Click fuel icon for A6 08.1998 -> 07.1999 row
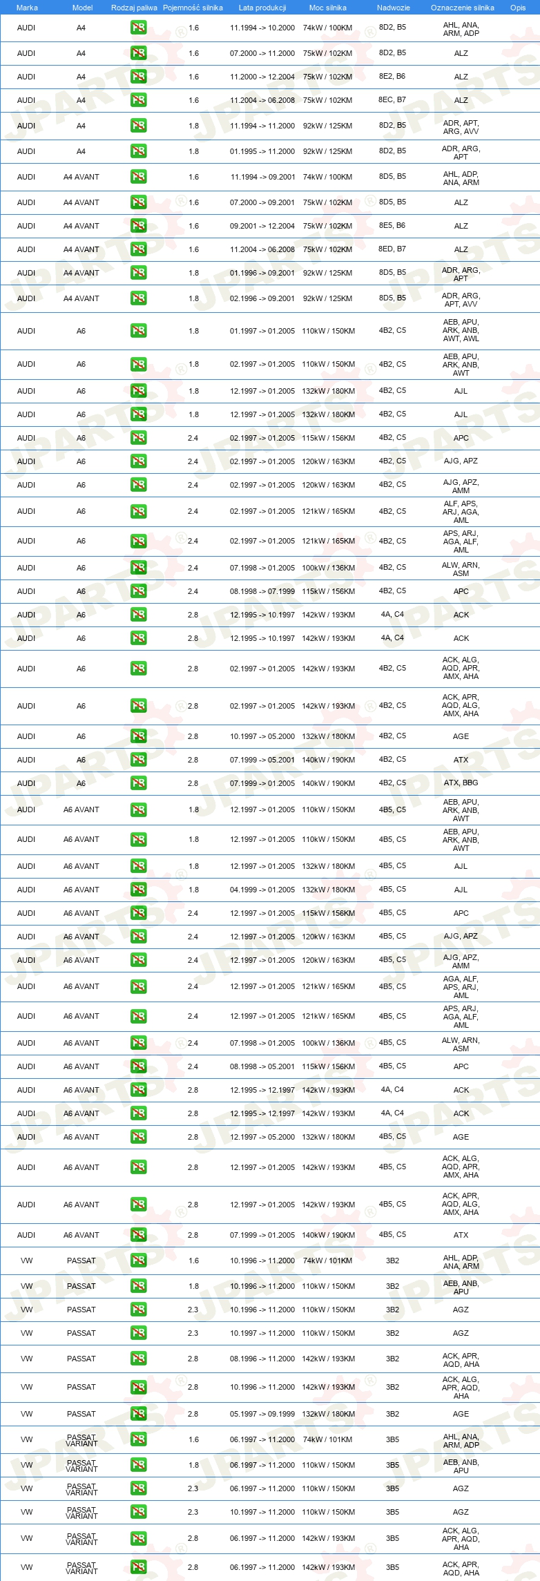Image resolution: width=540 pixels, height=1581 pixels. pos(138,591)
